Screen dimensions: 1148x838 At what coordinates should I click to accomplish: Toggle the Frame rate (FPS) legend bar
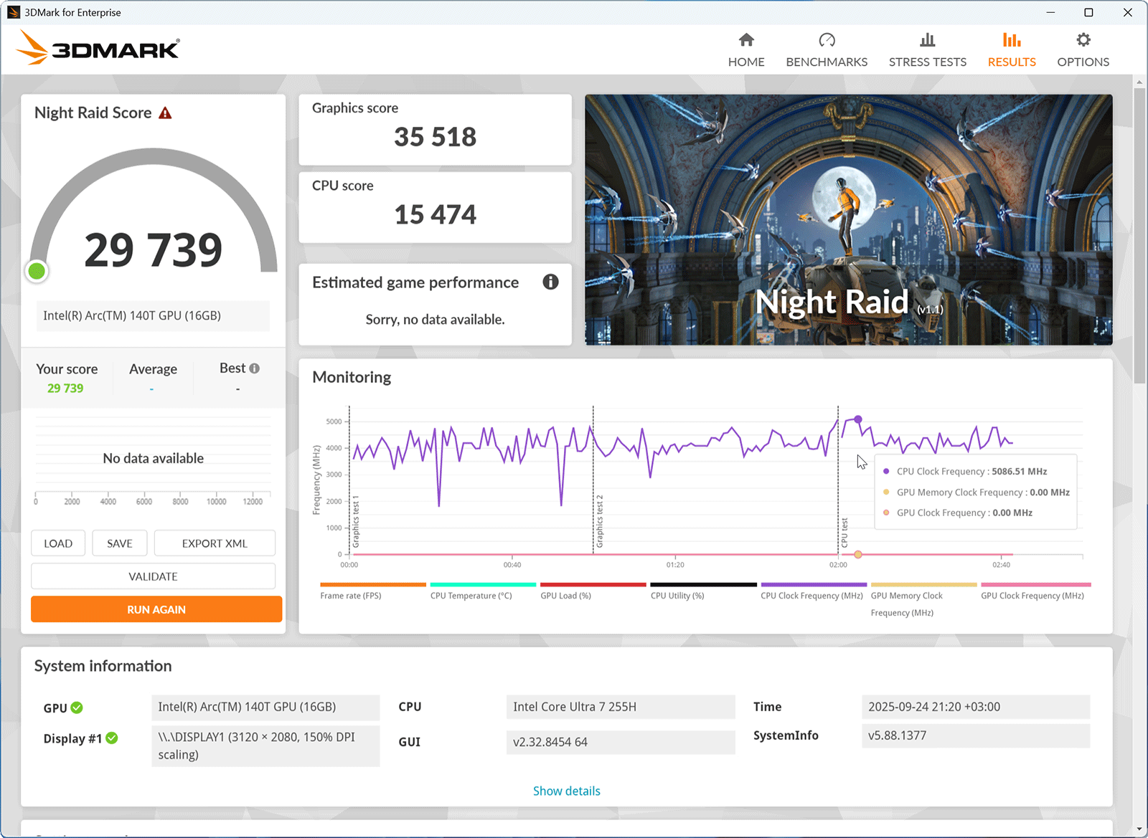click(x=373, y=585)
